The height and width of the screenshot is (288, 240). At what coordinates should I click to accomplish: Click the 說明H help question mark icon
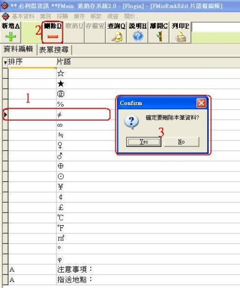pyautogui.click(x=138, y=36)
